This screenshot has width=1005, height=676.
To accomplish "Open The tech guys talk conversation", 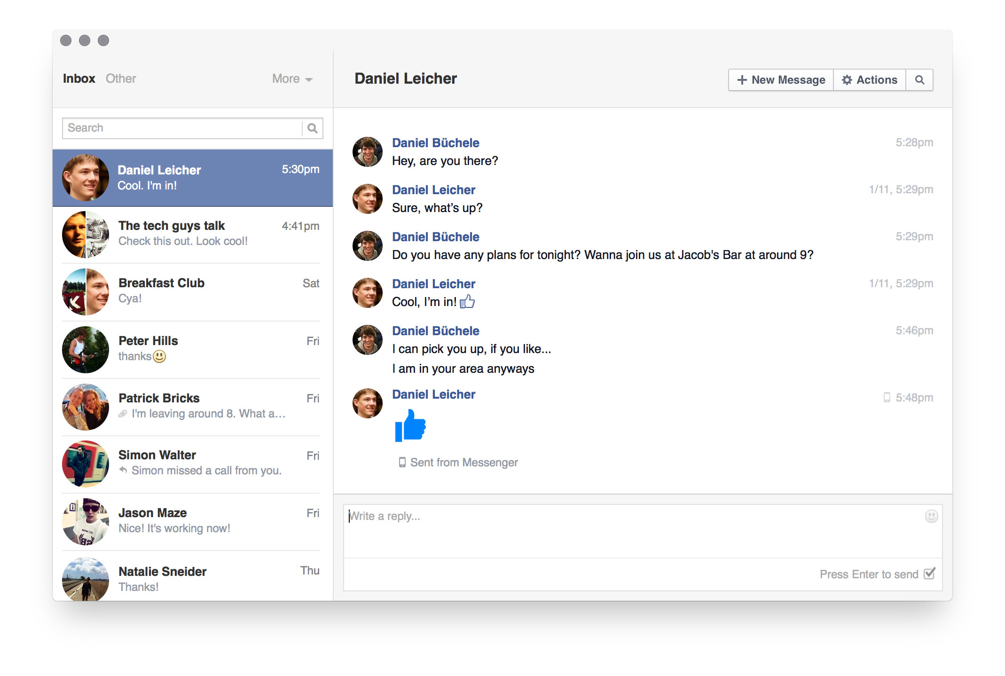I will click(x=192, y=234).
